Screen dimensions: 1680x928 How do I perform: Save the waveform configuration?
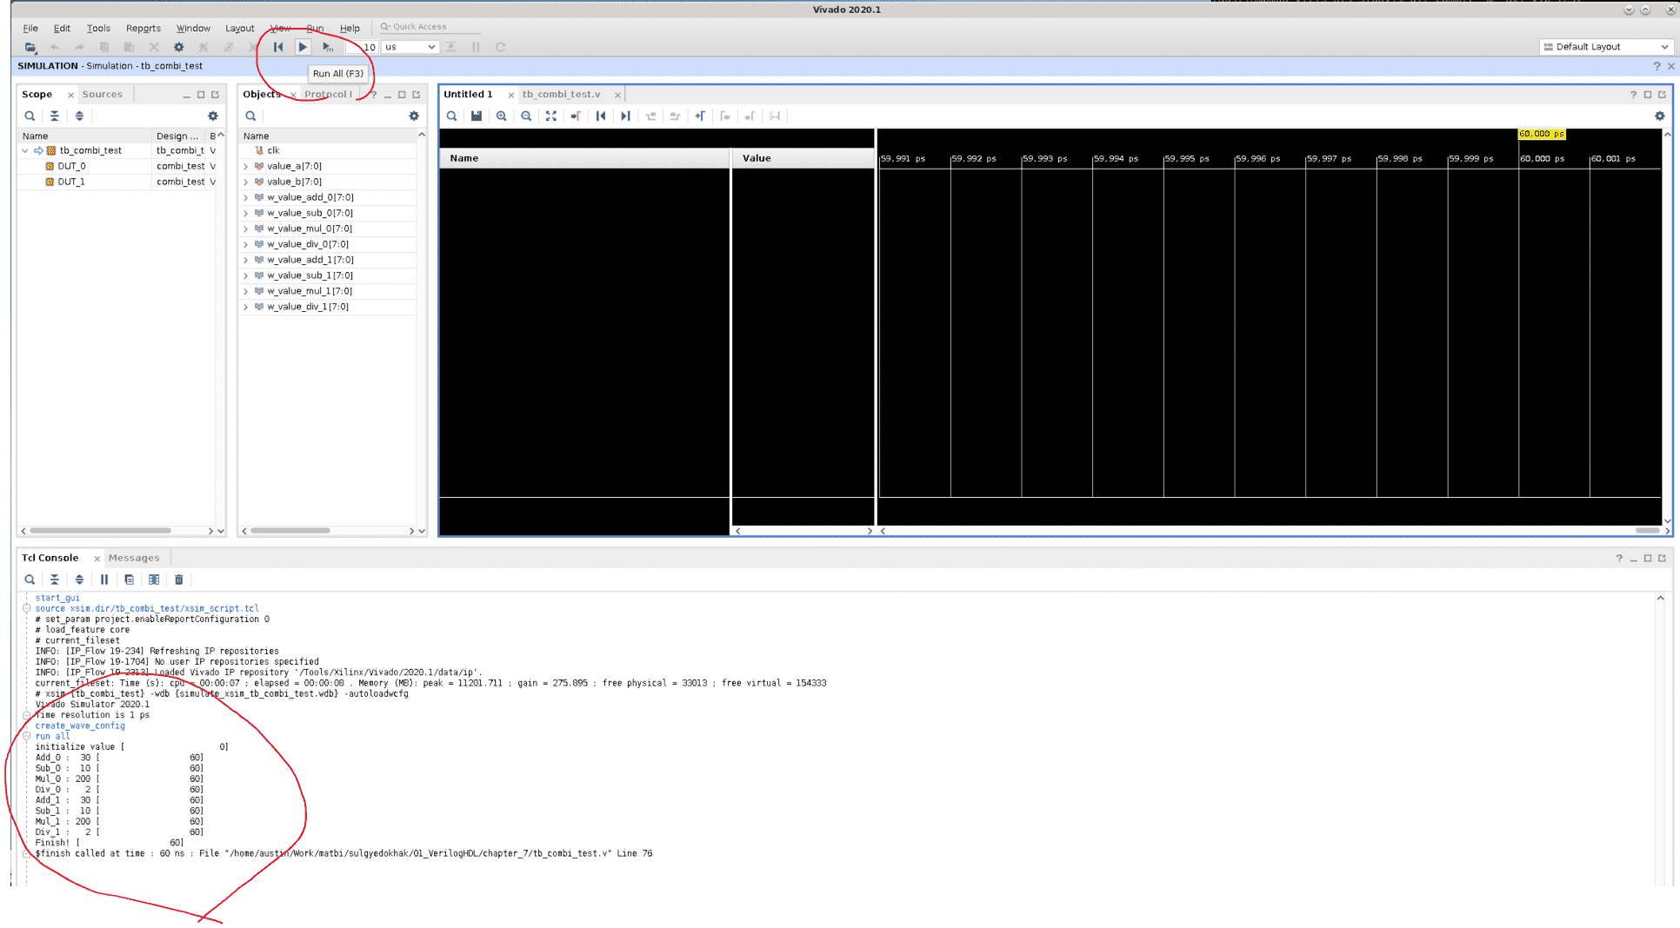click(477, 116)
